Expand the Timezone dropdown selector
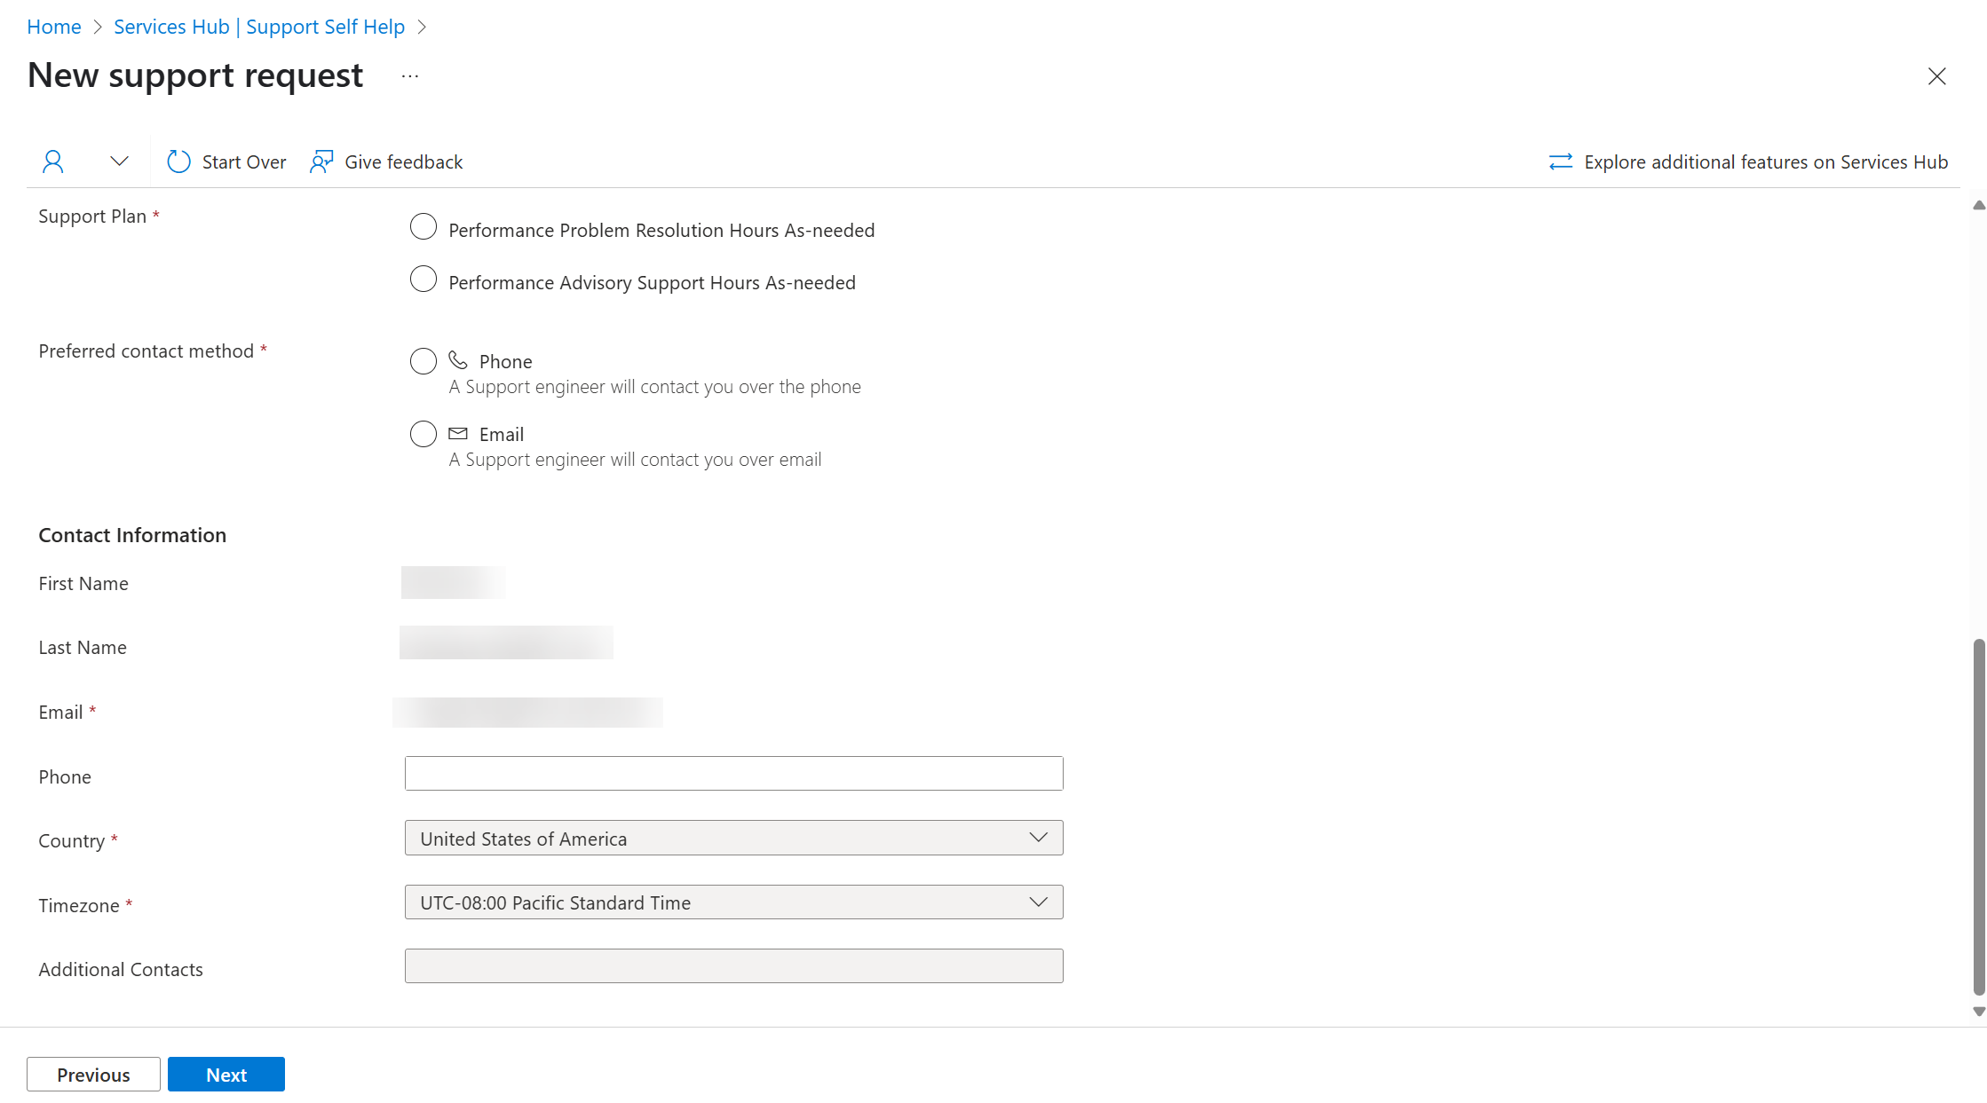1987x1103 pixels. [x=1037, y=902]
